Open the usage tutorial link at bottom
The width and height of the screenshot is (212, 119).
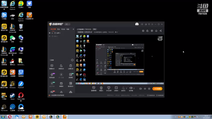click(x=57, y=95)
